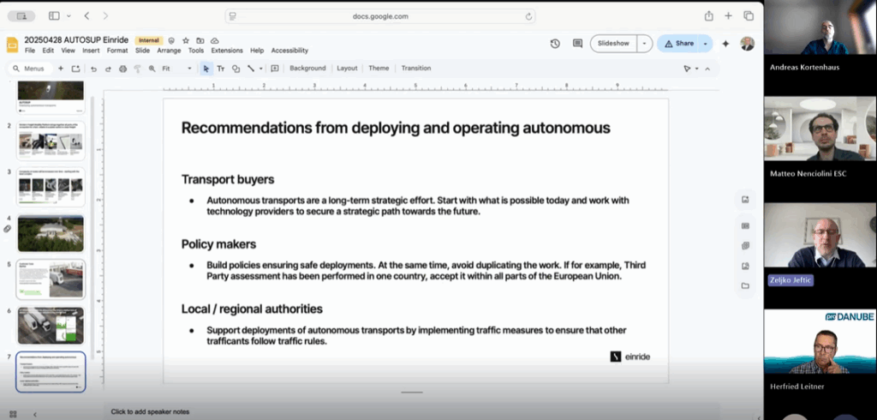Star this presentation
The width and height of the screenshot is (877, 420).
point(186,40)
